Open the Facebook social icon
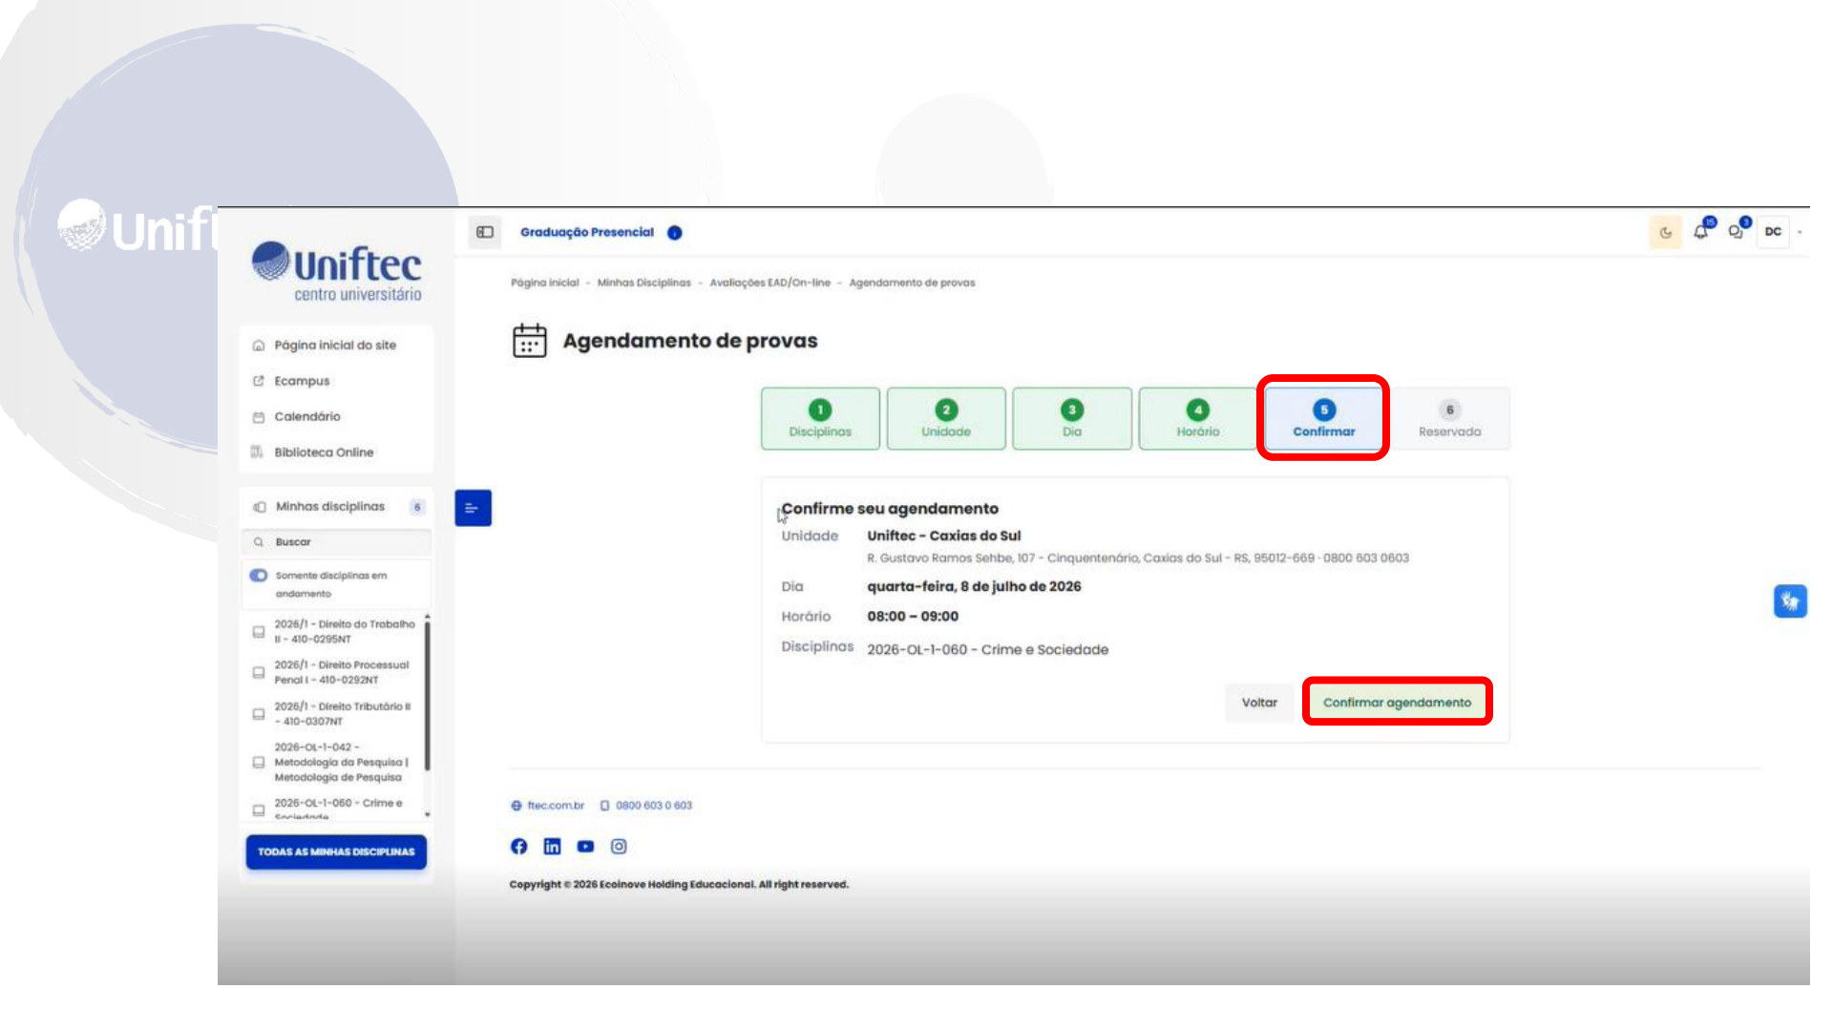Viewport: 1833px width, 1031px height. point(518,846)
